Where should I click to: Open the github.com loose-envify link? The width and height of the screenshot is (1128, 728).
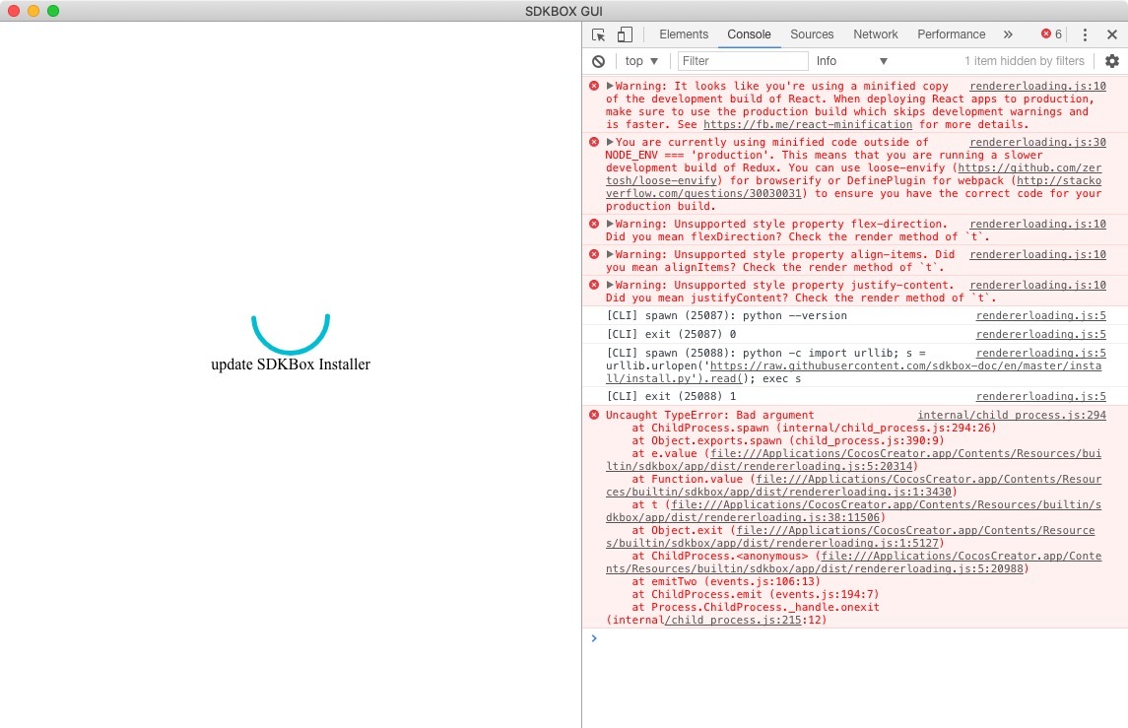(1029, 167)
